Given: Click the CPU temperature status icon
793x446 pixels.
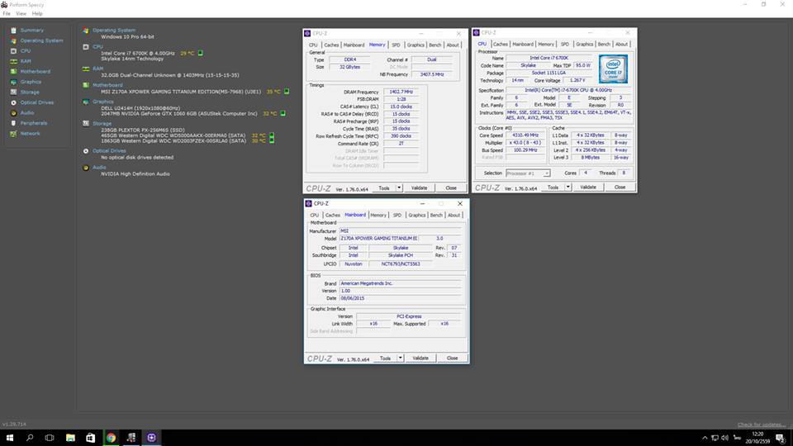Looking at the screenshot, I should coord(200,53).
